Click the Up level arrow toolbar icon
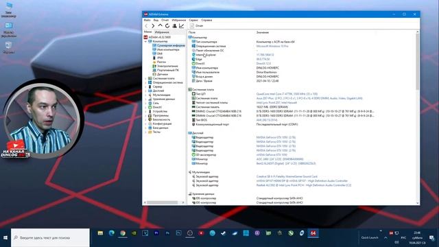Viewport: 439px width, 247px height. (x=160, y=26)
